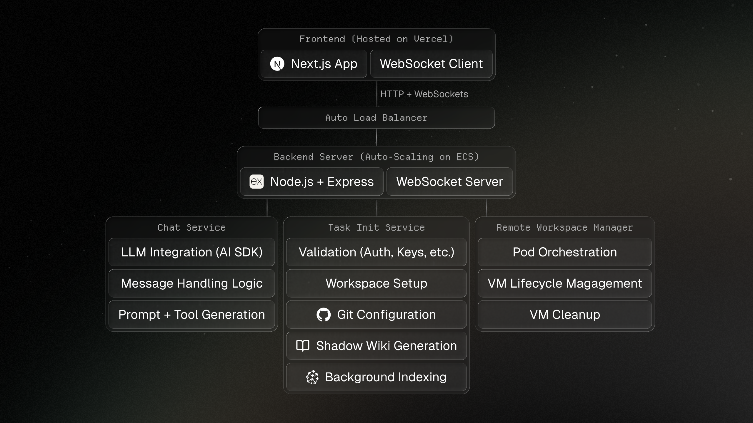The width and height of the screenshot is (753, 423).
Task: Click the Workspace Setup block
Action: [376, 283]
